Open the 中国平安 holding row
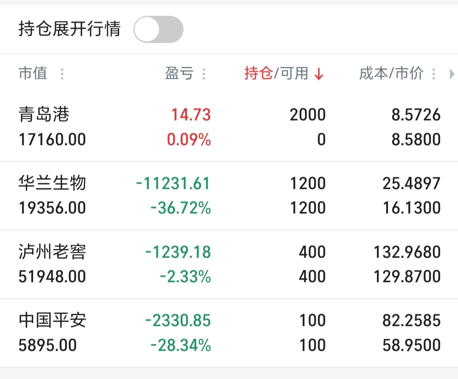Viewport: 458px width, 379px height. coord(229,333)
